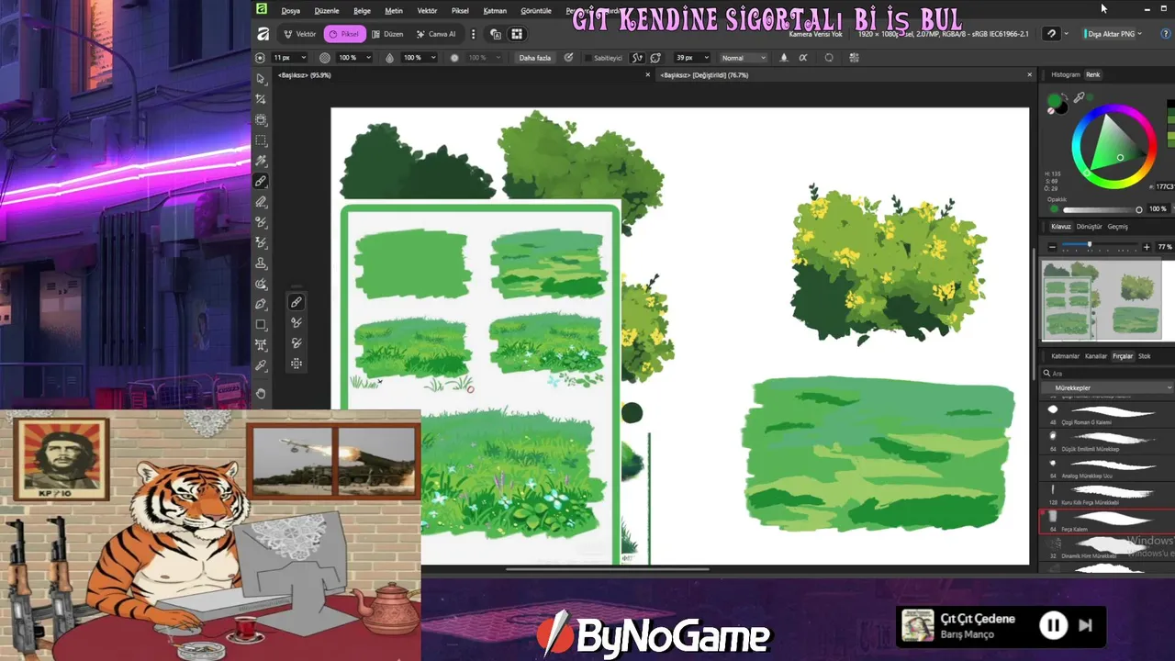Open the Katman menu
The width and height of the screenshot is (1175, 661).
click(x=495, y=11)
